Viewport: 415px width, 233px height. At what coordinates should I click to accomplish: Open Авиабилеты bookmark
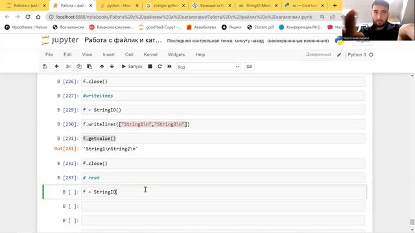[202, 27]
